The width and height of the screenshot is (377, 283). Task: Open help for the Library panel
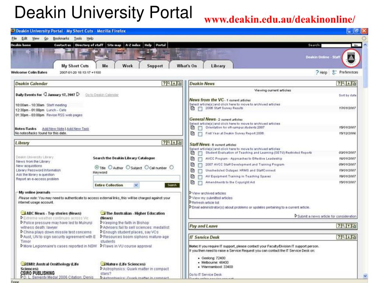tap(164, 143)
